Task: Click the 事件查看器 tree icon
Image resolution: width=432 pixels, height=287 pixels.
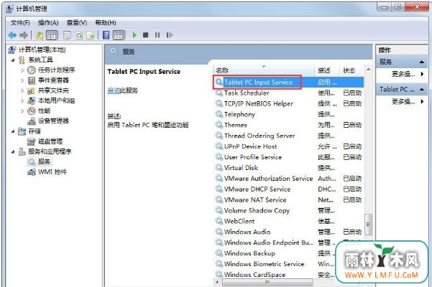Action: pyautogui.click(x=32, y=80)
